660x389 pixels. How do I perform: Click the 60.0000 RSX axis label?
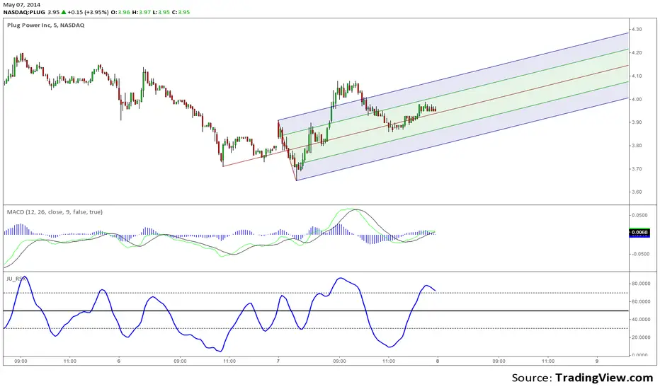point(640,301)
